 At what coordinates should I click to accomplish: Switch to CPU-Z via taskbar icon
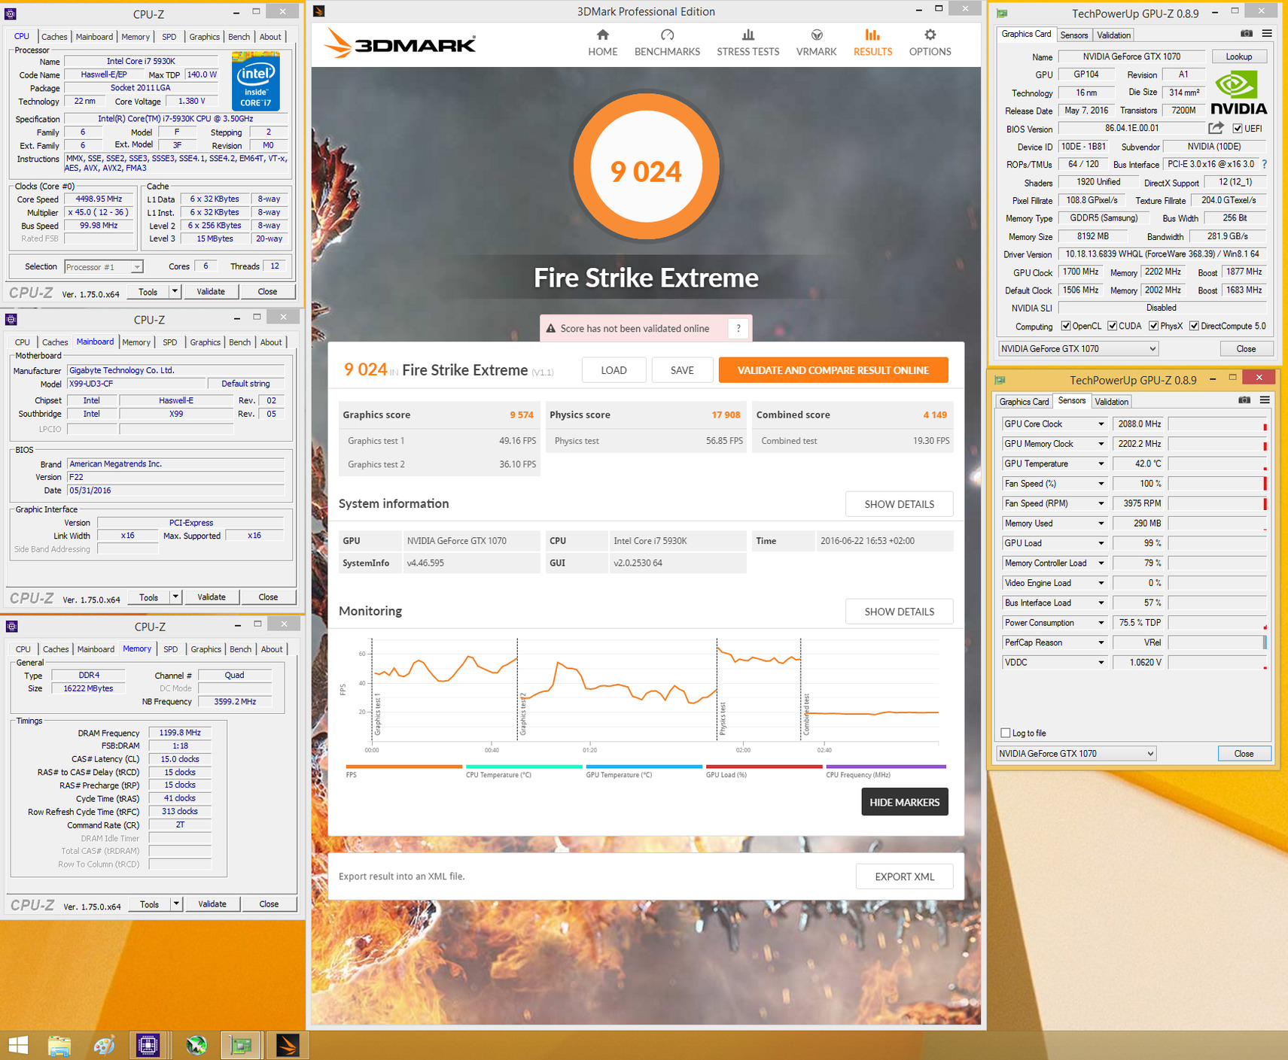148,1045
